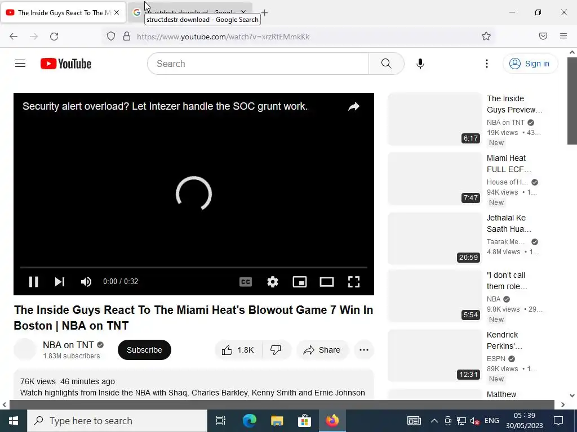The height and width of the screenshot is (432, 577).
Task: Open Firefox application menu
Action: (563, 36)
